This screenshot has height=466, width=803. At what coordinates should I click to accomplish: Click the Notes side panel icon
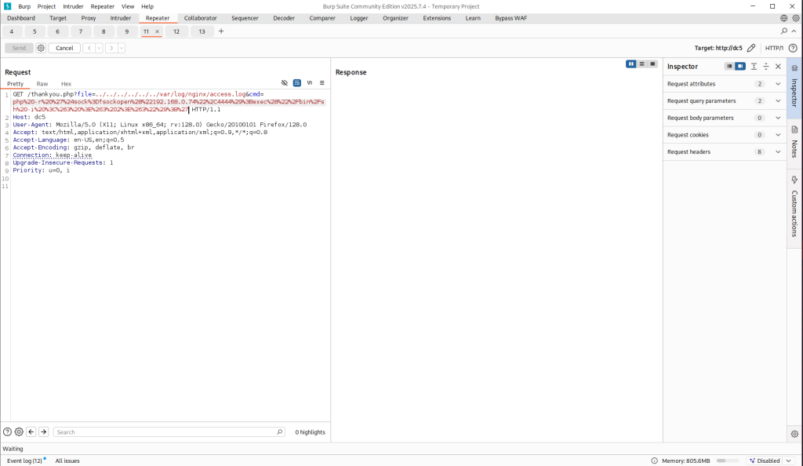coord(794,130)
